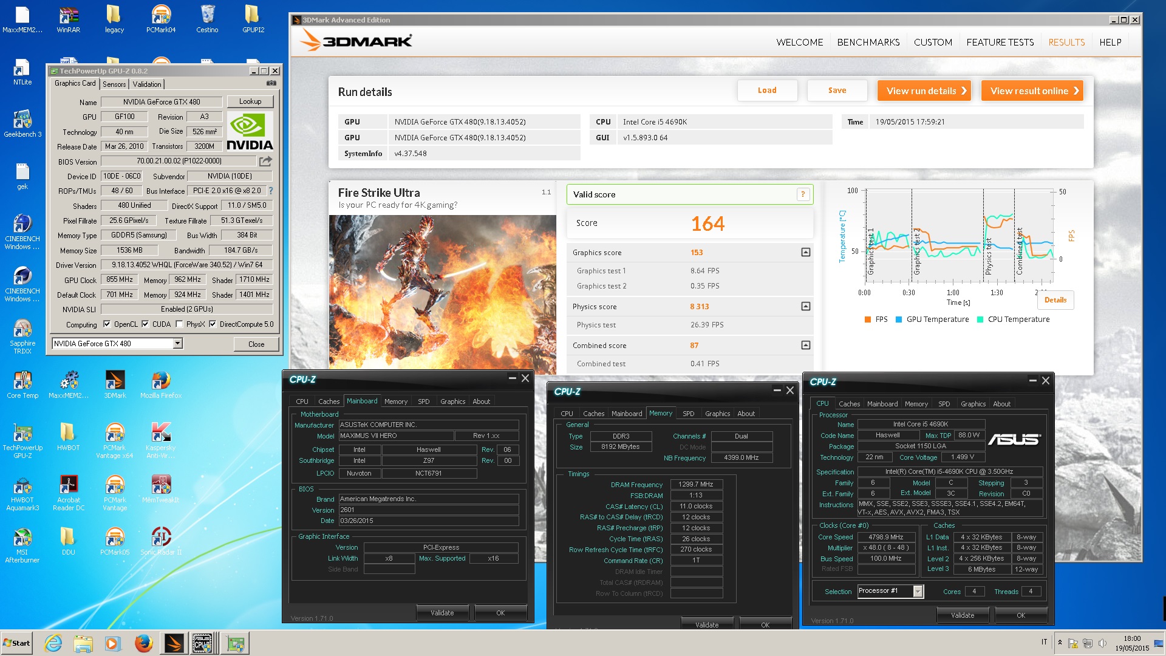This screenshot has height=656, width=1166.
Task: Open BENCHMARKS tab in 3DMark
Action: point(868,43)
